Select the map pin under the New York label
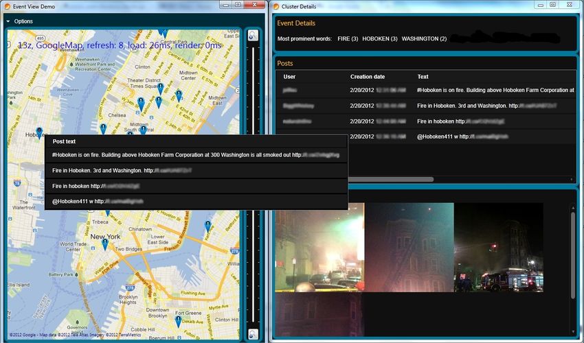The height and width of the screenshot is (343, 584). point(105,244)
